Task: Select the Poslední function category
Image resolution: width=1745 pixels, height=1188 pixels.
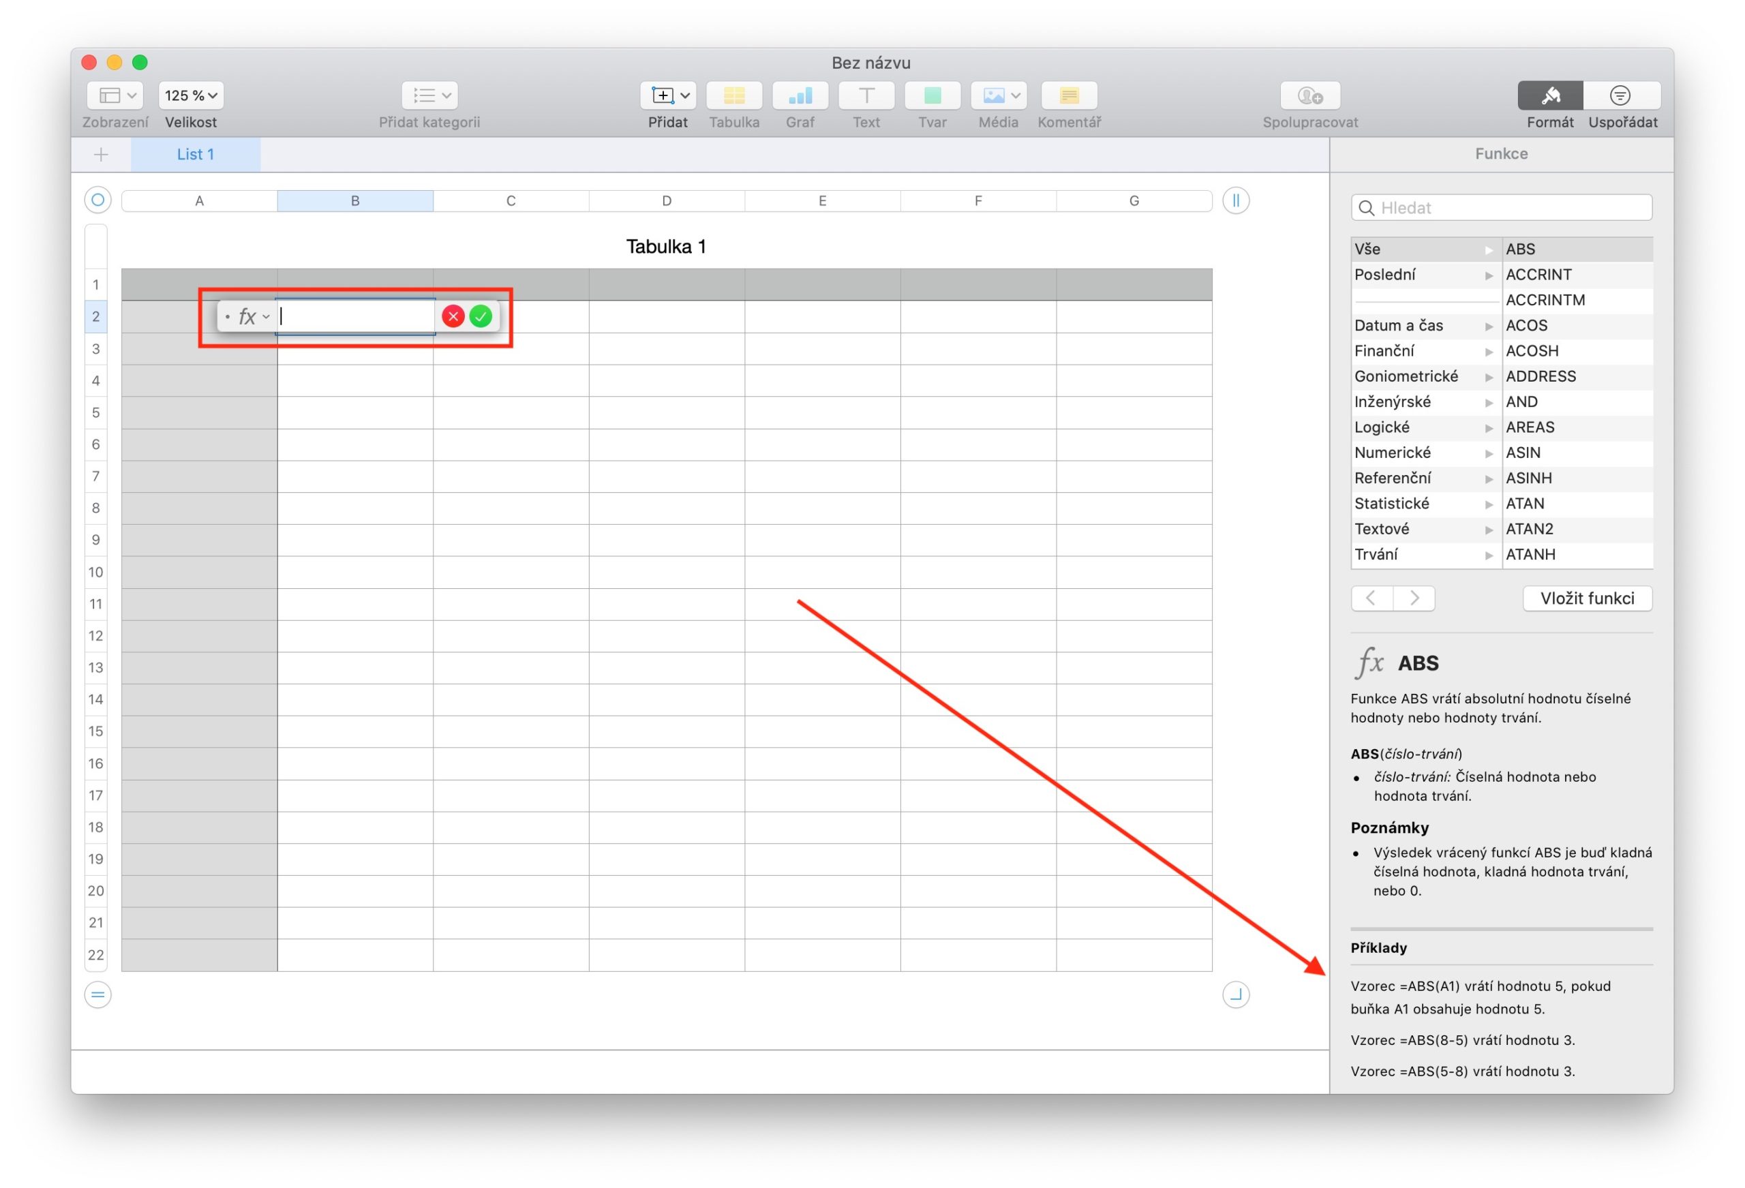Action: pos(1425,275)
